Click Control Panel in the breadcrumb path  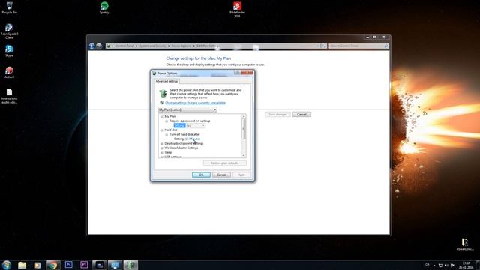(125, 46)
